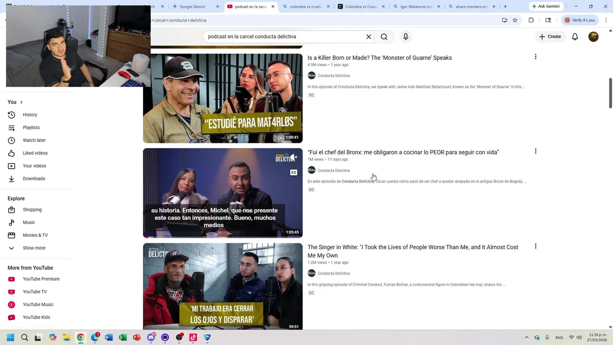Open Conducta Delictiva channel under 'Singer in White'
Viewport: 613px width, 345px height.
[x=333, y=274]
